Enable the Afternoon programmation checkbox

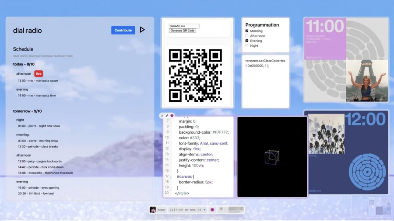247,36
